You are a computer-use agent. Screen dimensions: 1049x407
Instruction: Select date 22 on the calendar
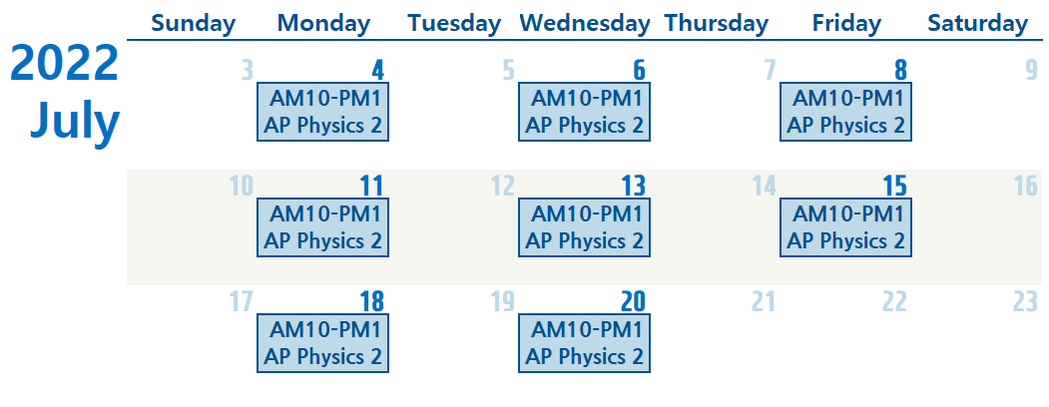[893, 301]
